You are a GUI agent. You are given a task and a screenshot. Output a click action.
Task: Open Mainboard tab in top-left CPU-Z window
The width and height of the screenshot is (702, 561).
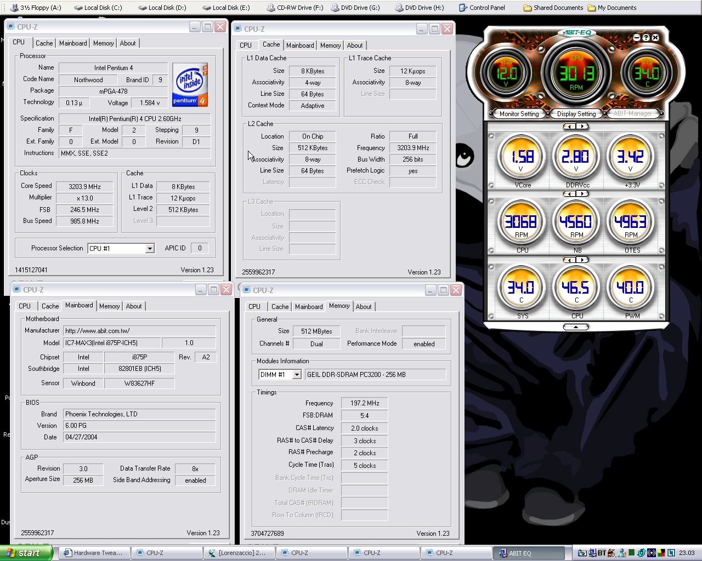73,43
